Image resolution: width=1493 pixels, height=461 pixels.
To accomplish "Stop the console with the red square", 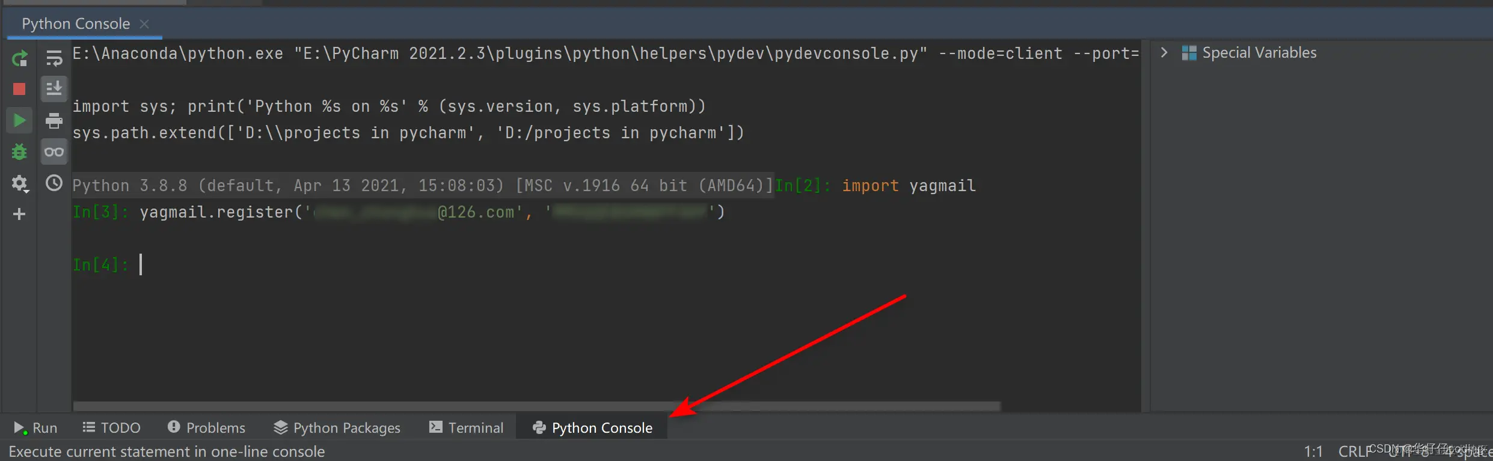I will pos(19,89).
